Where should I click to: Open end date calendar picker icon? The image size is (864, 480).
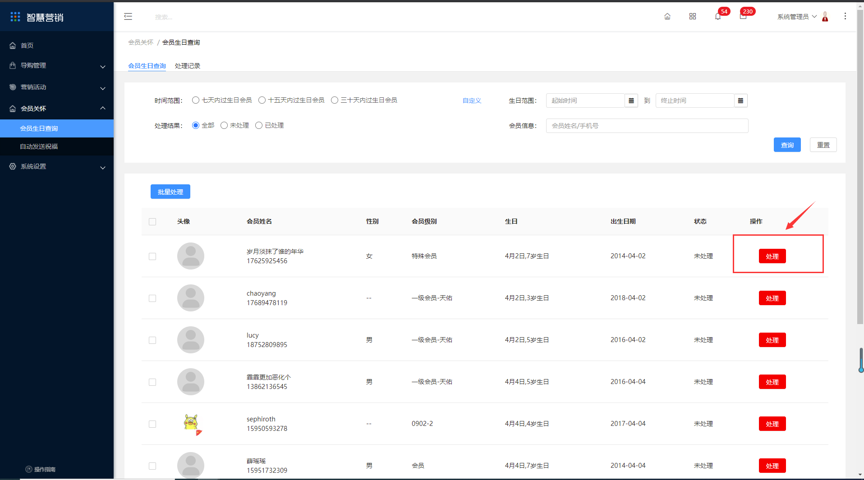click(740, 101)
